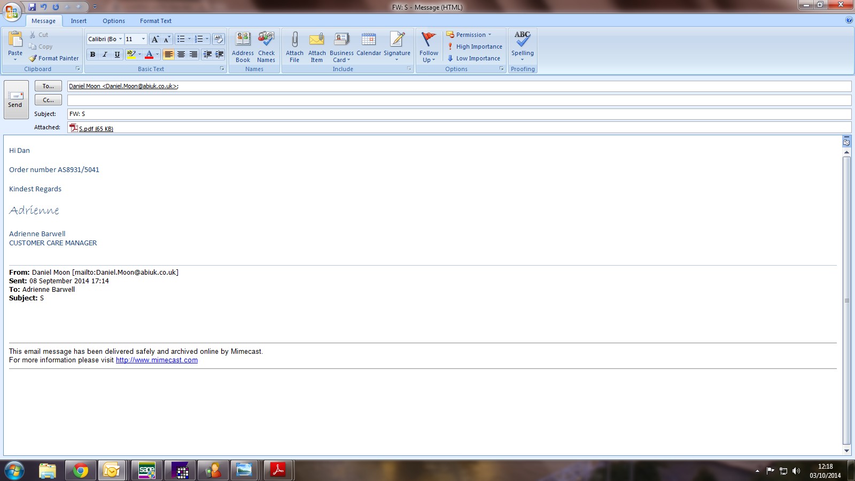Viewport: 855px width, 481px height.
Task: Click in the Cc input field
Action: [458, 100]
